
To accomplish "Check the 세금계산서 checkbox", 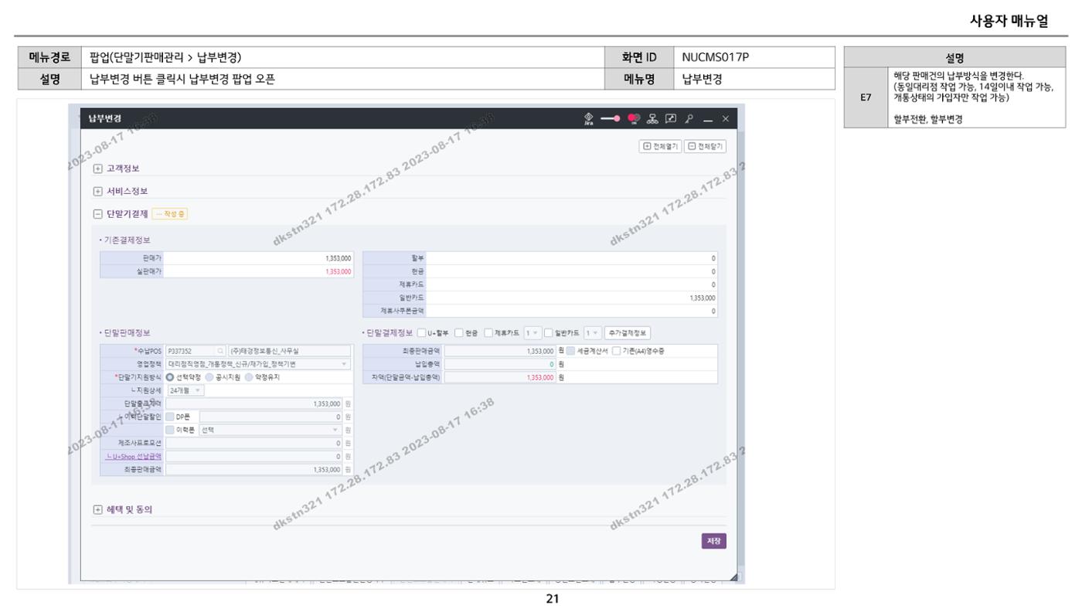I will pyautogui.click(x=570, y=351).
